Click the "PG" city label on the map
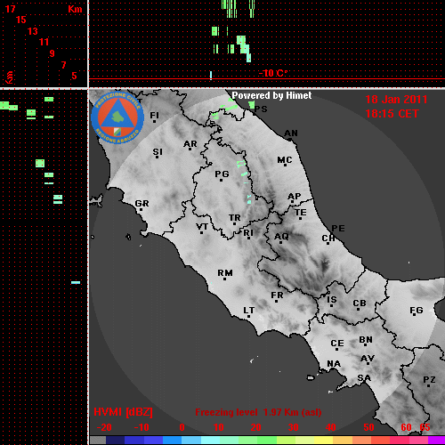This screenshot has height=445, width=445. [222, 174]
